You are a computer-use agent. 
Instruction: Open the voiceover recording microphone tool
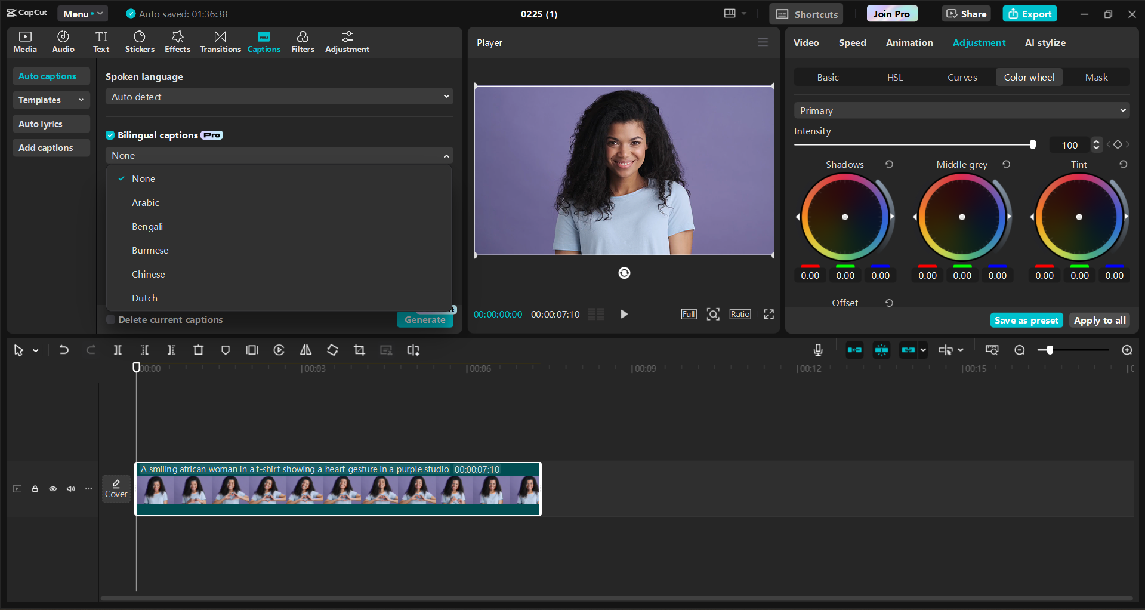(817, 350)
